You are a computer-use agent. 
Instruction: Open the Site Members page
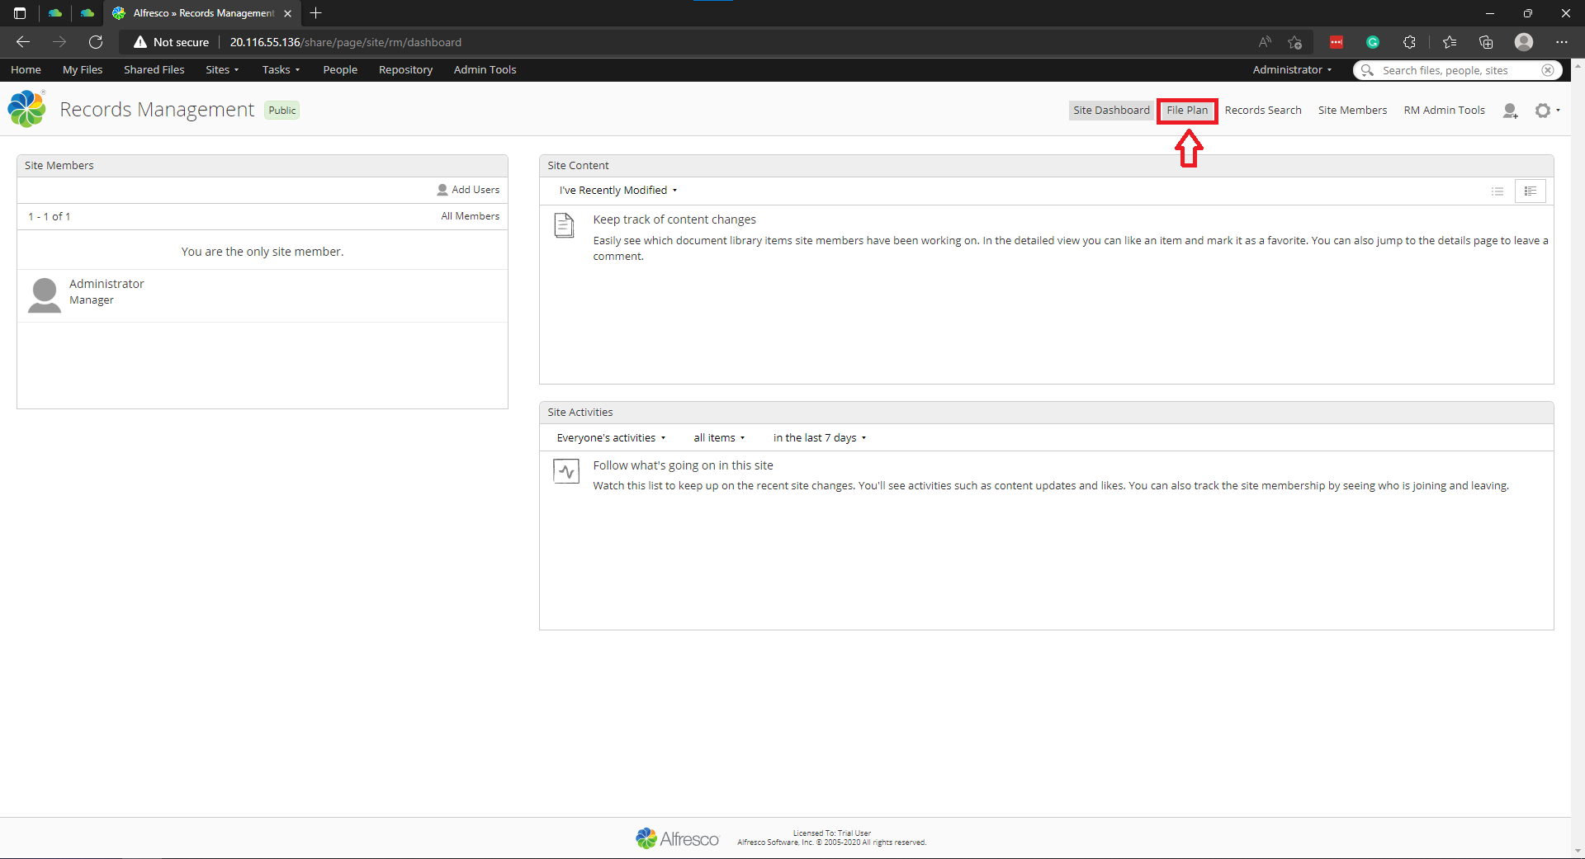(1352, 111)
